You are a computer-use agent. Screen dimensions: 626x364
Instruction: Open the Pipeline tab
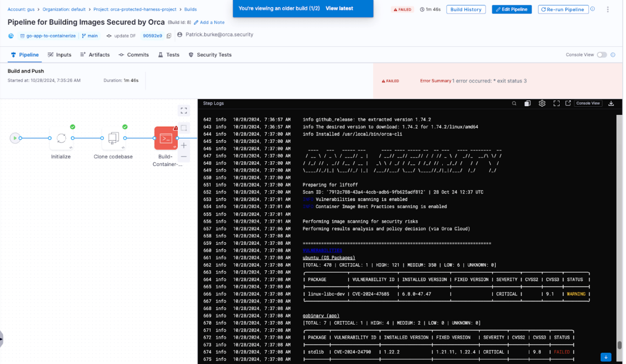pos(25,54)
